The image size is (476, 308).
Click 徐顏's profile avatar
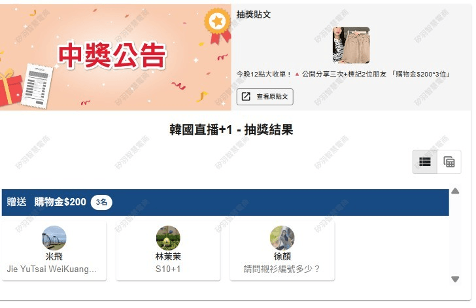pos(282,238)
